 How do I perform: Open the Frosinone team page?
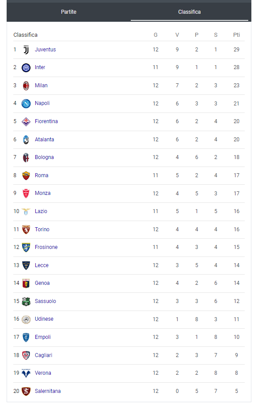46,247
